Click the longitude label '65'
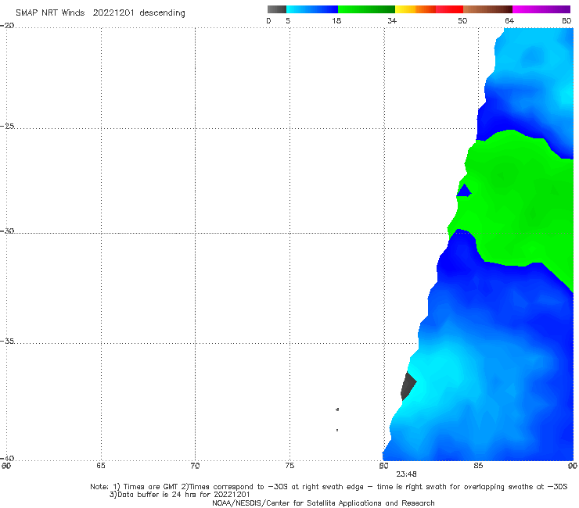The height and width of the screenshot is (508, 579). [100, 466]
